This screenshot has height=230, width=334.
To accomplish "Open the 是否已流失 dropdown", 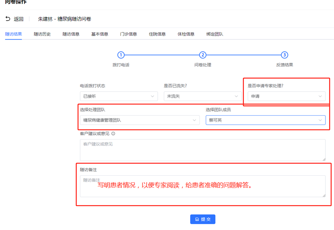I will pyautogui.click(x=203, y=96).
